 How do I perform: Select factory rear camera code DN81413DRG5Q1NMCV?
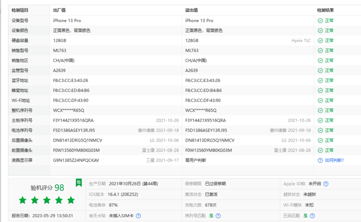tap(77, 140)
